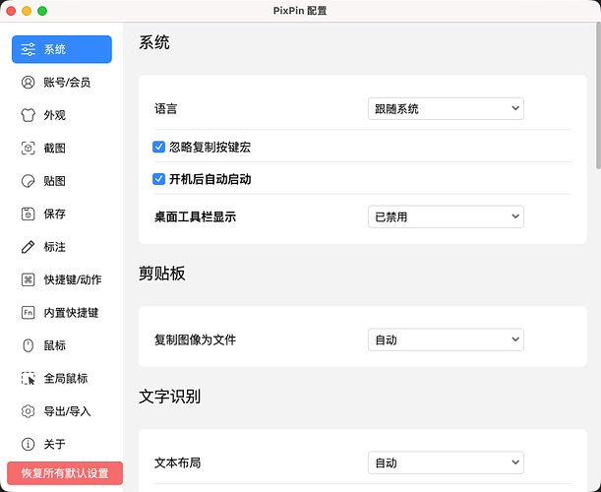Maximize the window with green button
The height and width of the screenshot is (492, 601).
click(42, 11)
